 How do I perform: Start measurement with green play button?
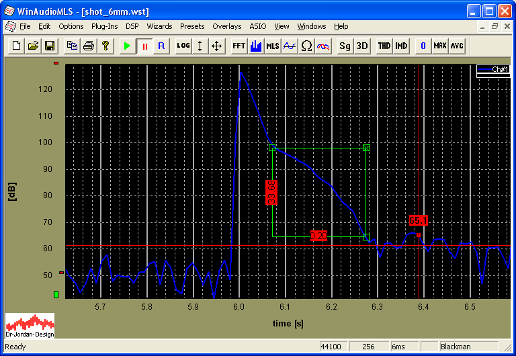(x=127, y=46)
